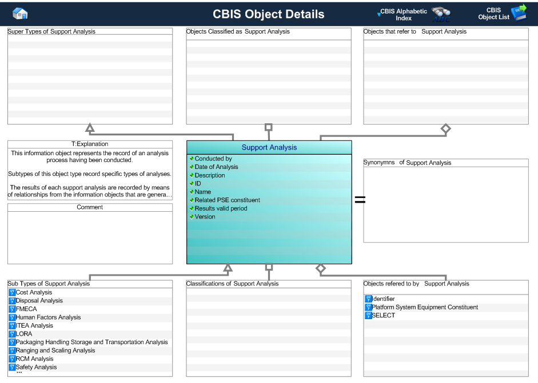Select the ID attribute
The height and width of the screenshot is (383, 538).
pos(198,183)
